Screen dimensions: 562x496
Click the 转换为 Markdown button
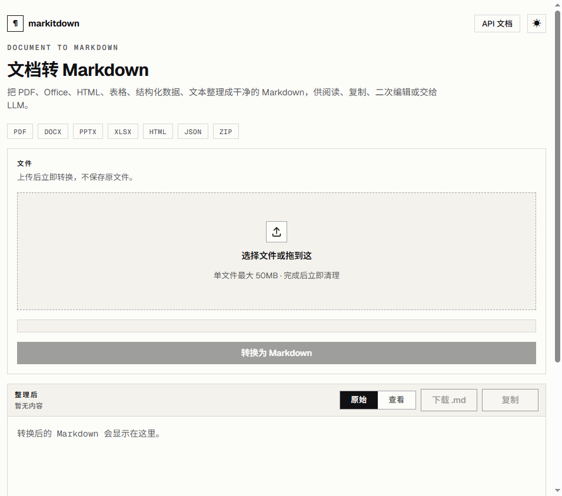pos(277,353)
